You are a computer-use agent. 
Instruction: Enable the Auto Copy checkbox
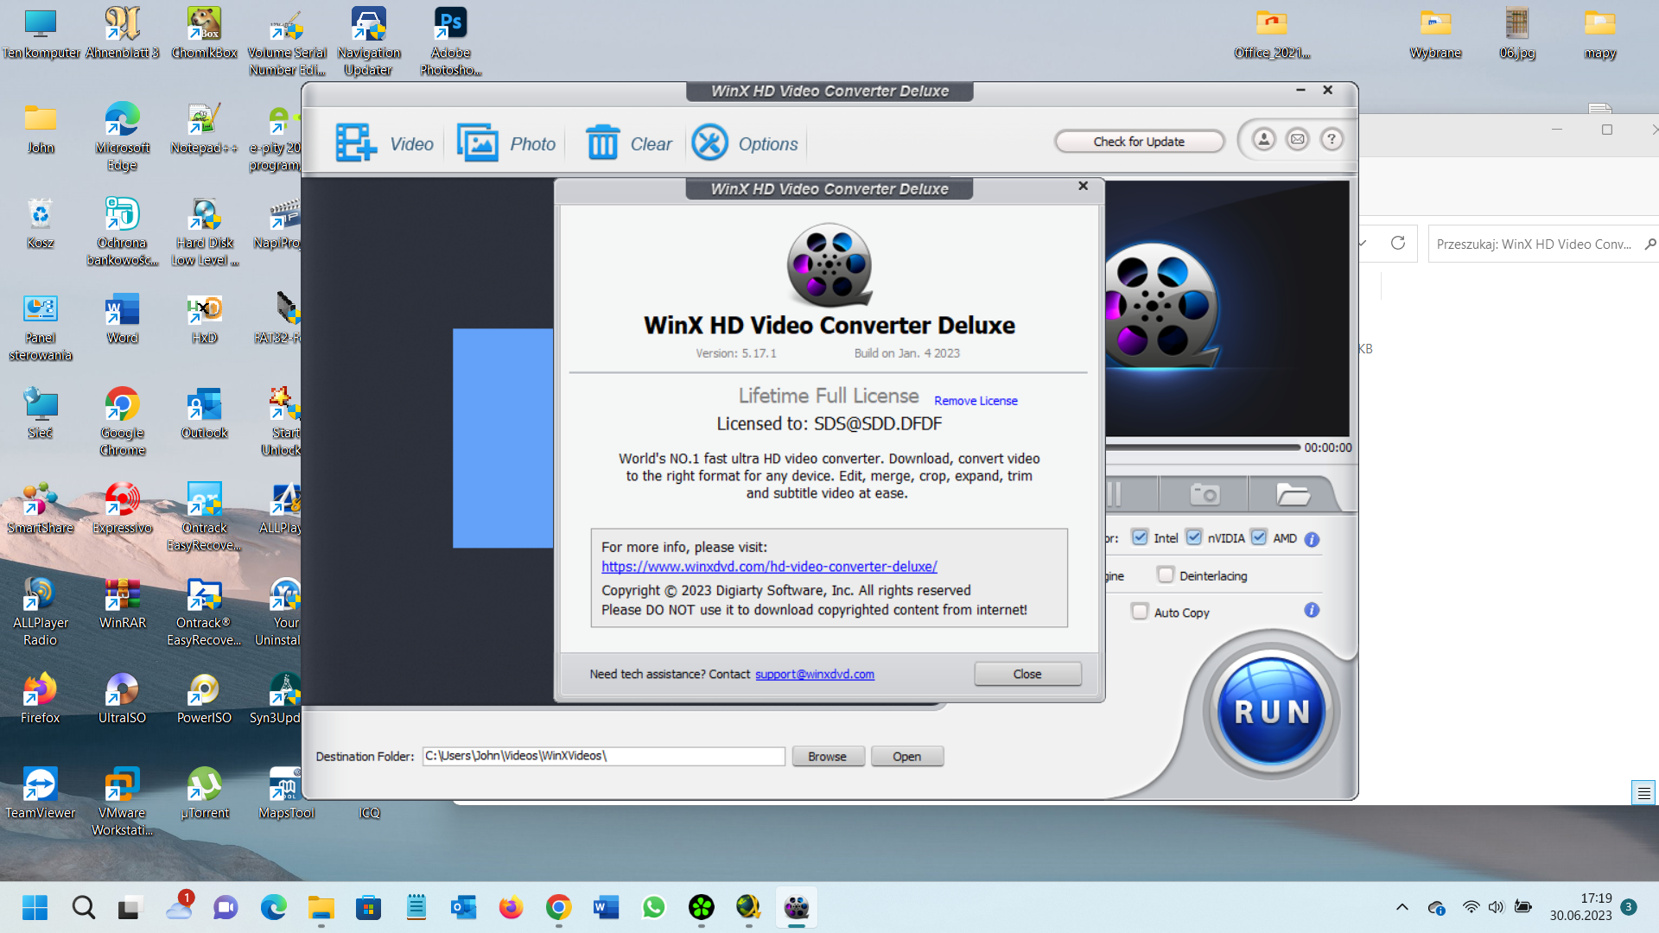[x=1140, y=612]
